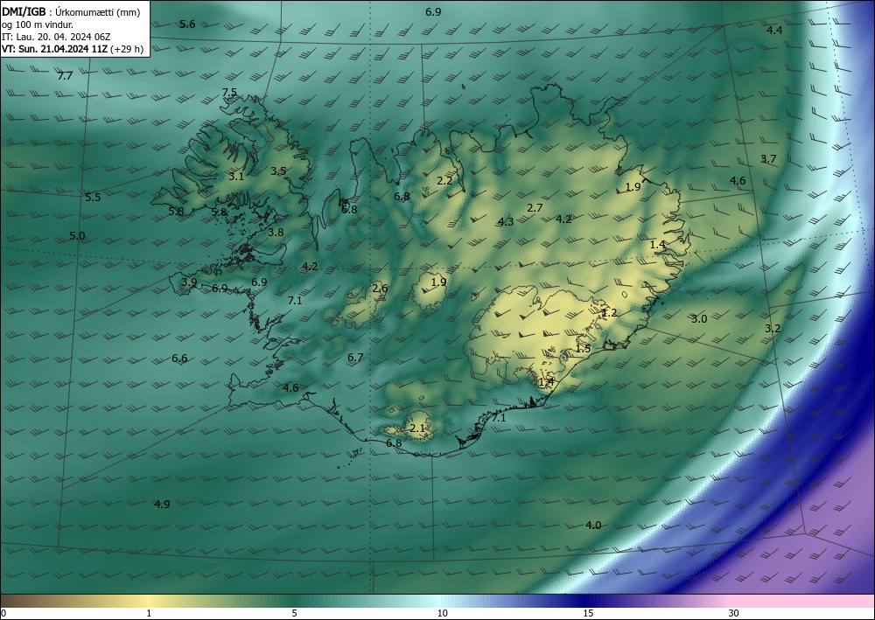Click the 4.4 value over the ocean
The height and width of the screenshot is (620, 875).
click(774, 31)
